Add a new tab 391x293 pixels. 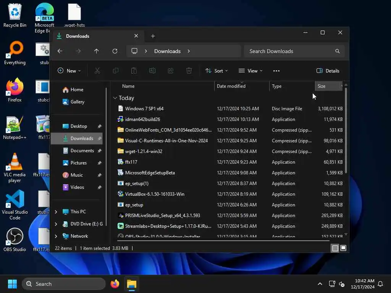pos(153,36)
